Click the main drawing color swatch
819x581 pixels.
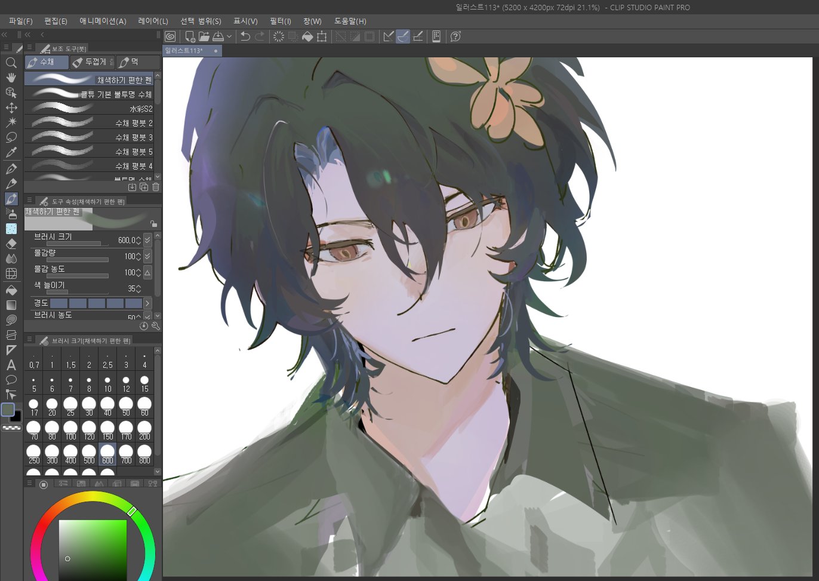[8, 410]
